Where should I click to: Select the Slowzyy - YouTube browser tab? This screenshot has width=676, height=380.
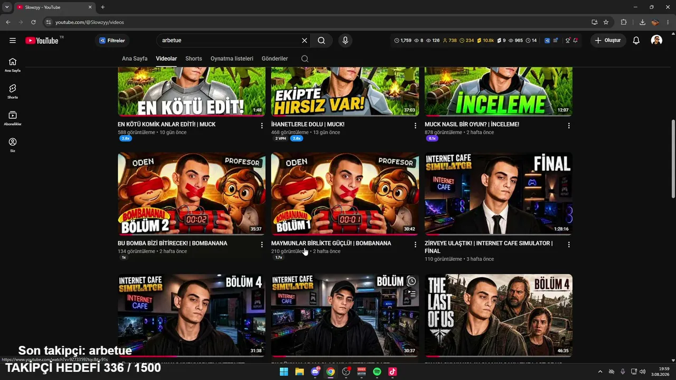coord(54,7)
